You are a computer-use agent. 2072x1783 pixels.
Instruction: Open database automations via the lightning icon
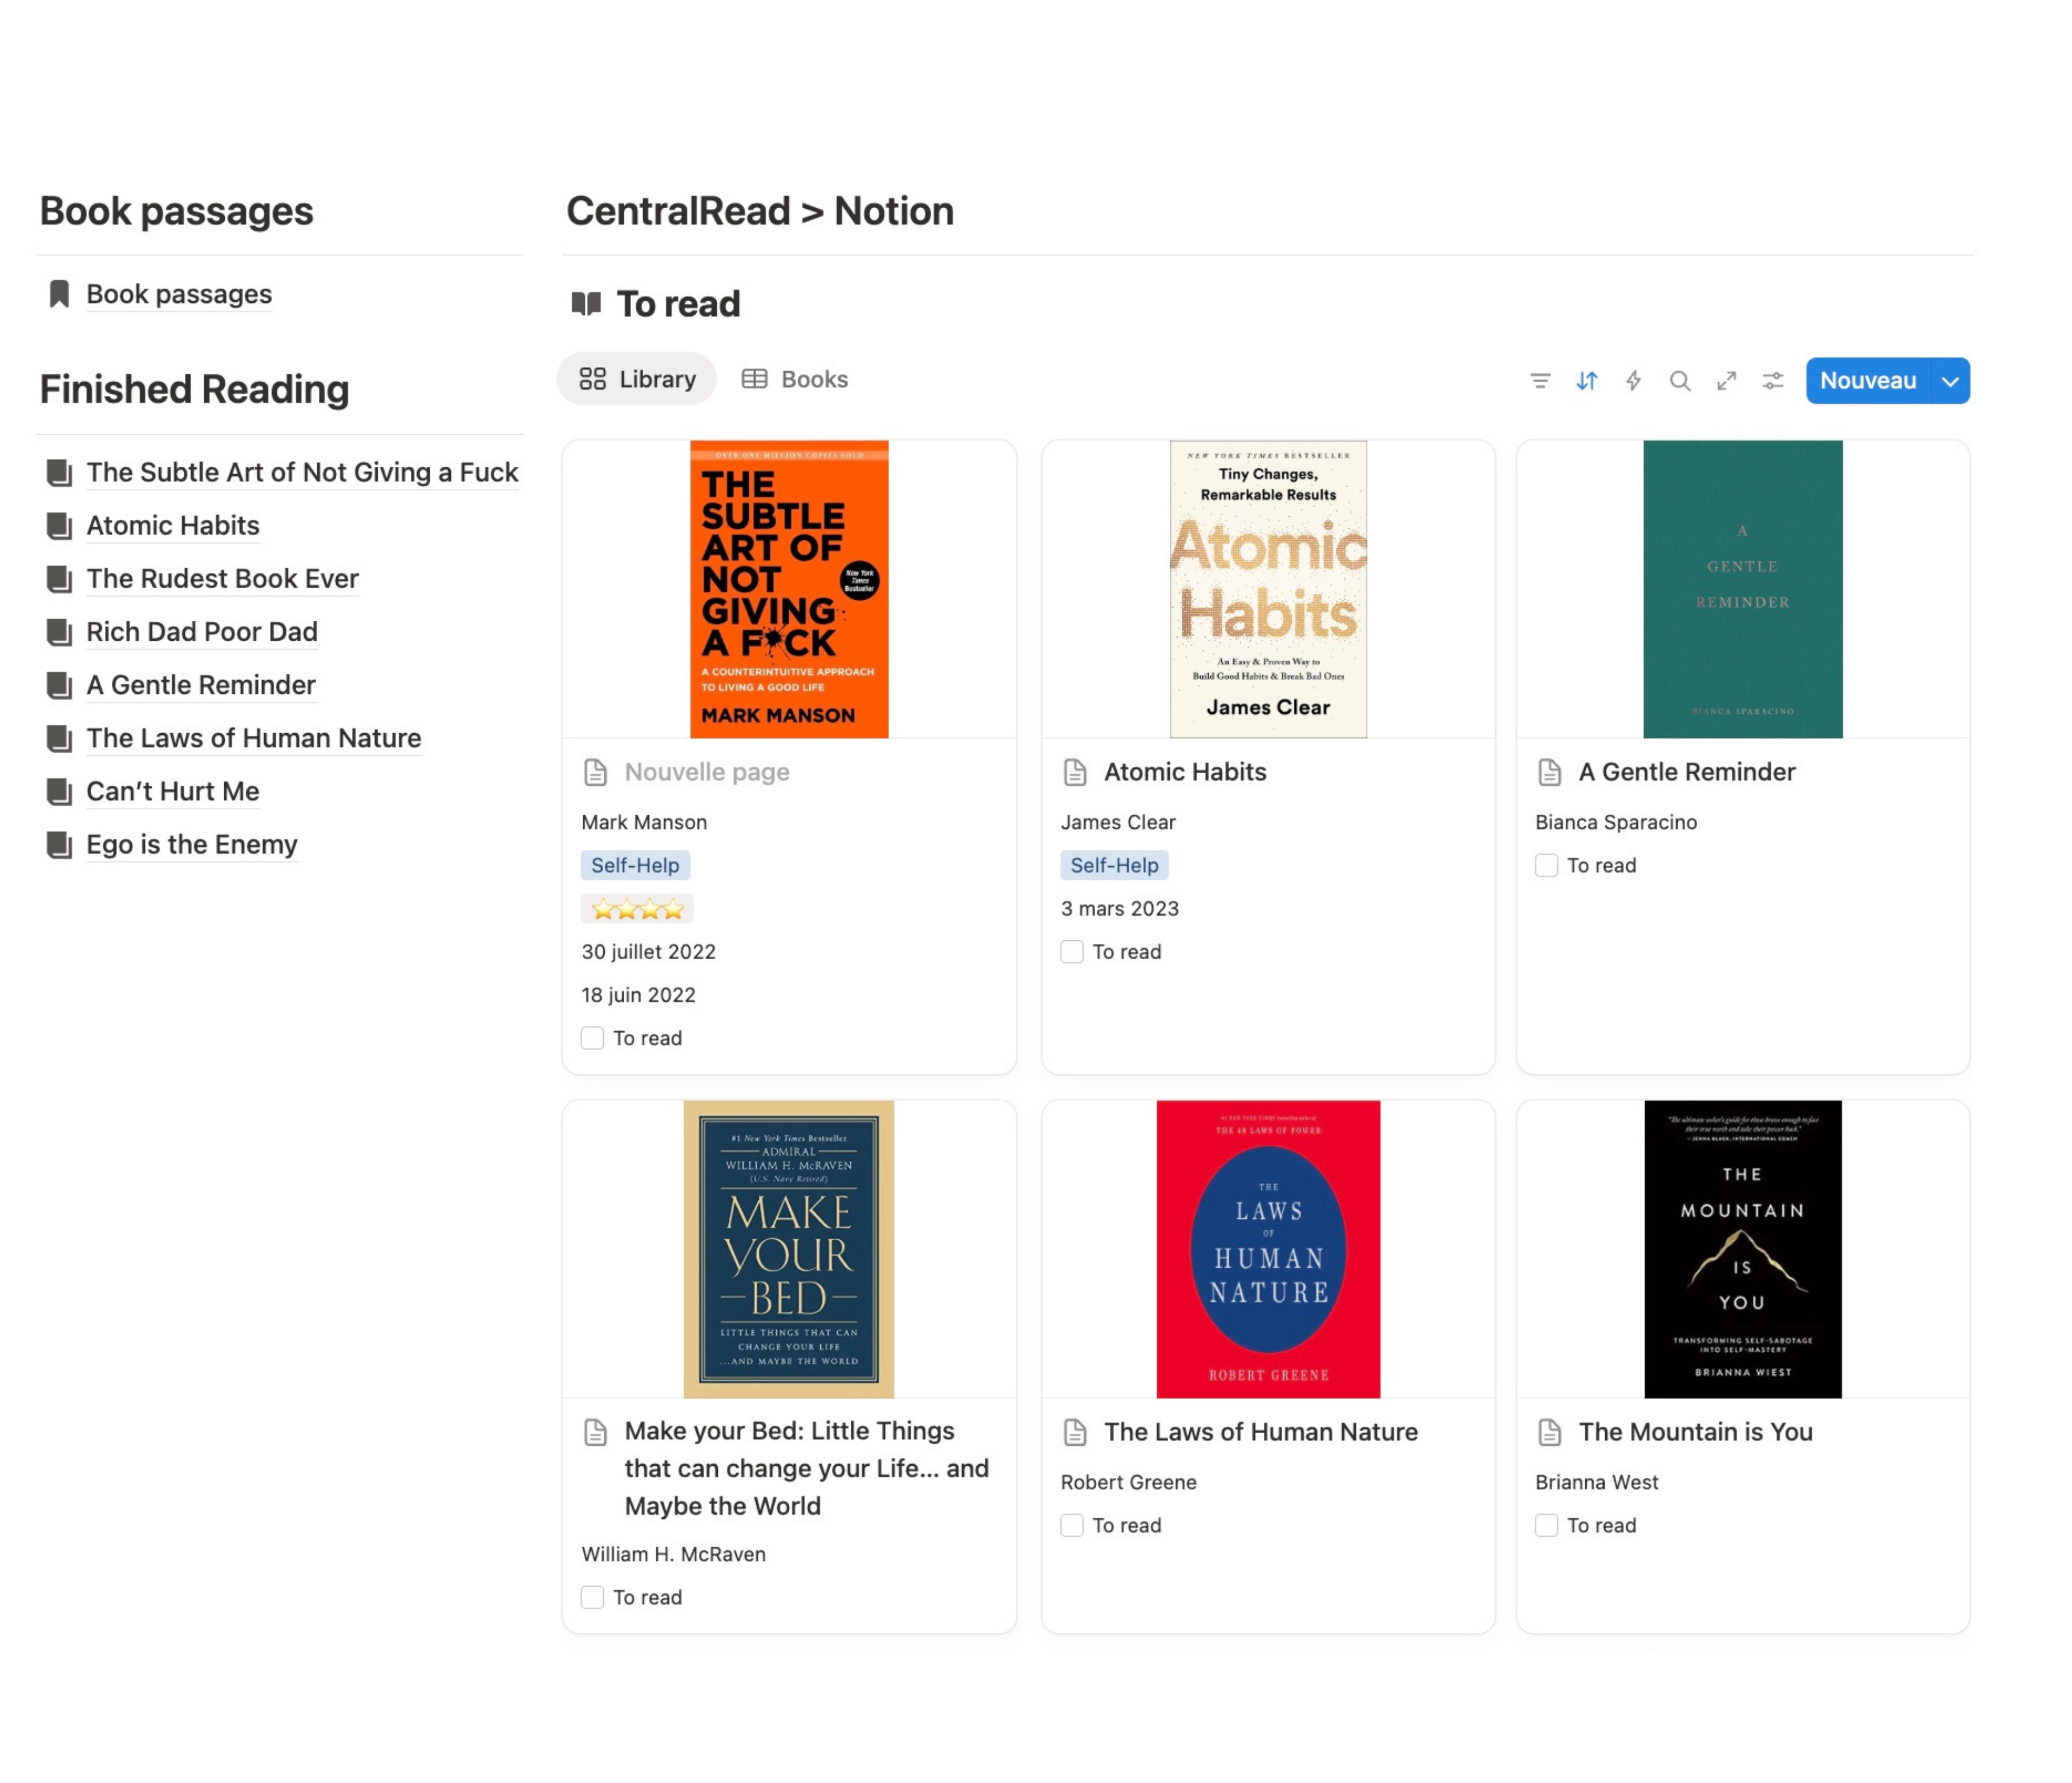point(1633,381)
